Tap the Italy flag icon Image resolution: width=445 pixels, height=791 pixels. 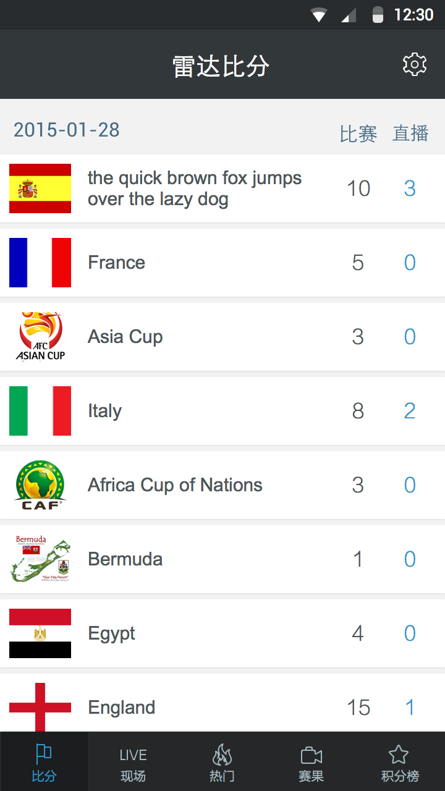point(40,411)
